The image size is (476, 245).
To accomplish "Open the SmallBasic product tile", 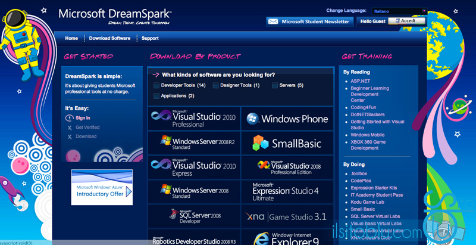I will (x=287, y=143).
